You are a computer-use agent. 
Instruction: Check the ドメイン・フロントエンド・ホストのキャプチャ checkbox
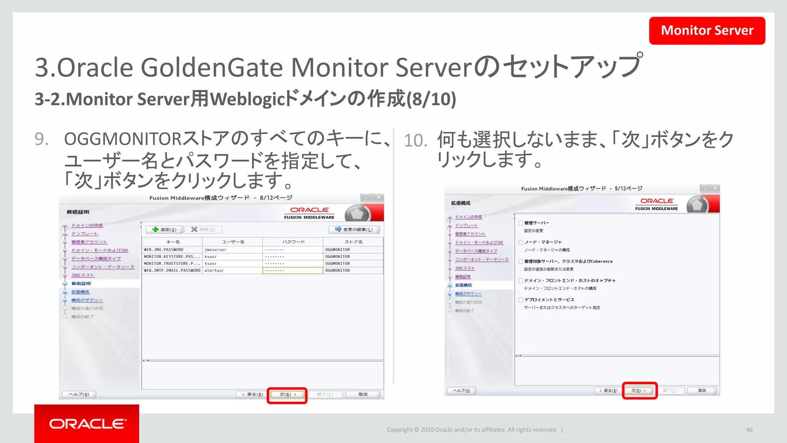tap(521, 281)
